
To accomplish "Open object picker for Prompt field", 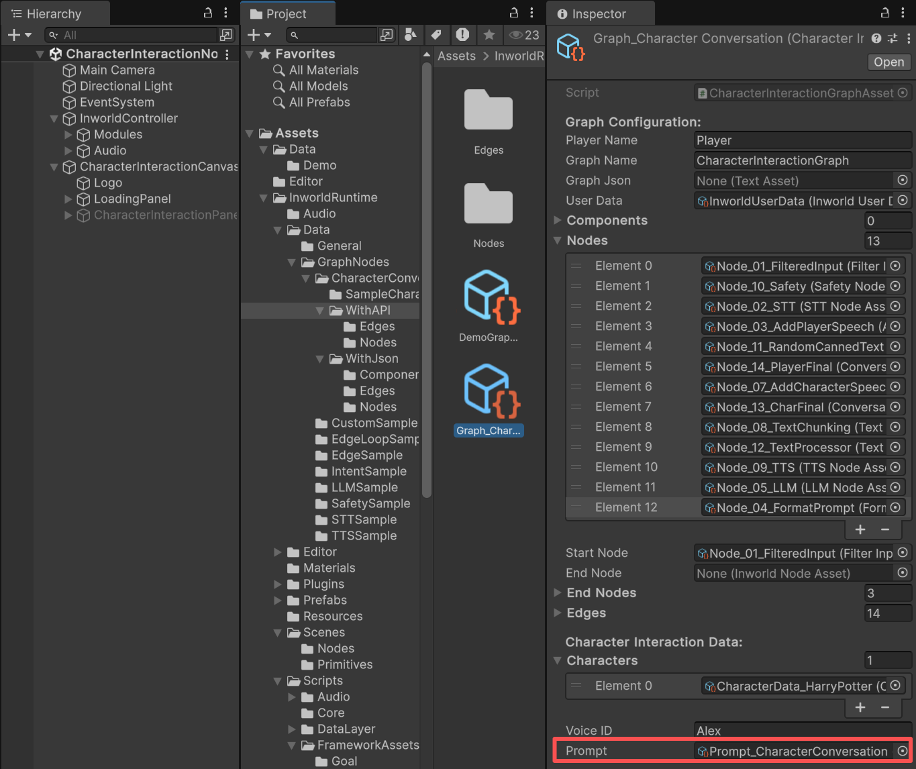I will pyautogui.click(x=903, y=751).
